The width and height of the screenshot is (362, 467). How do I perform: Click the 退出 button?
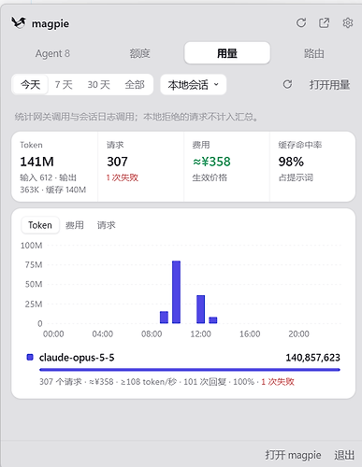point(344,455)
